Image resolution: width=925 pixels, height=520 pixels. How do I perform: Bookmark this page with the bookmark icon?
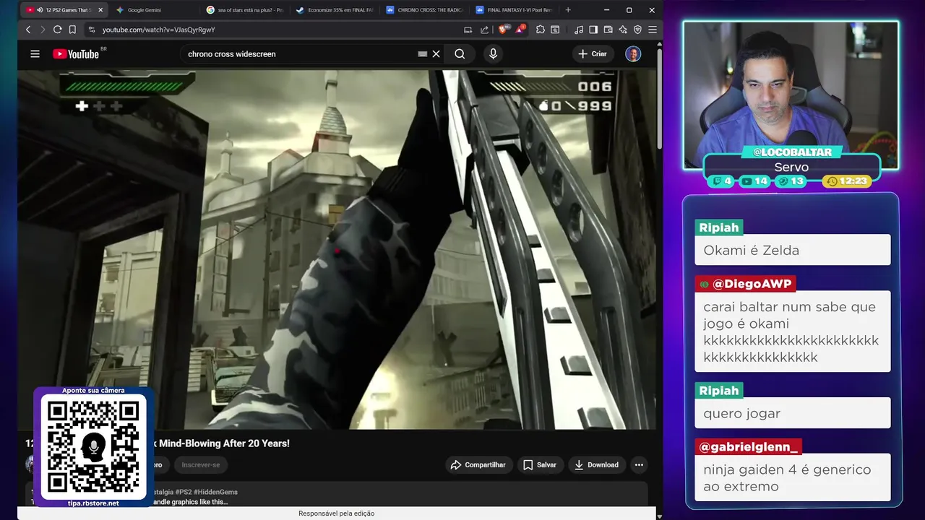(x=72, y=30)
